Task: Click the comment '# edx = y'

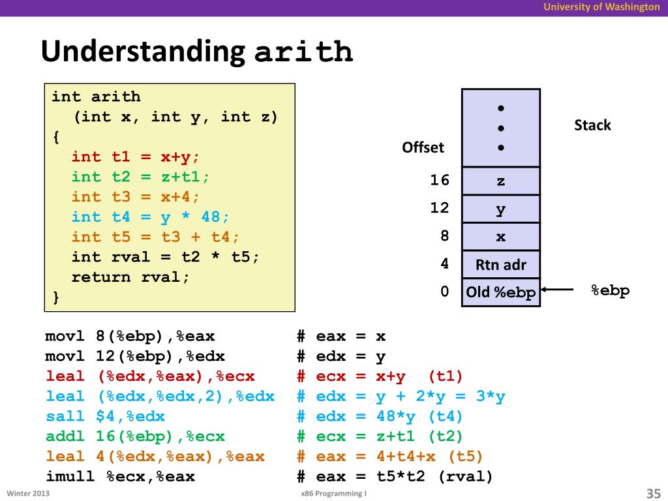Action: coord(341,357)
